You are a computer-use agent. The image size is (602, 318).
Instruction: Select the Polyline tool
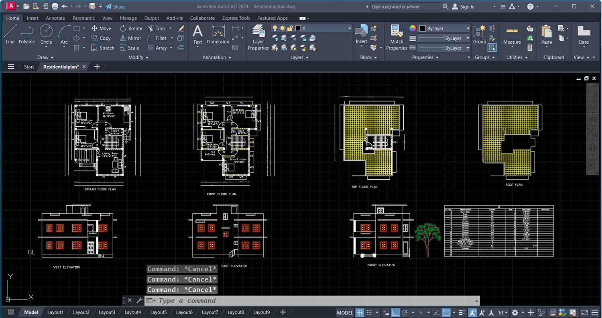coord(26,35)
